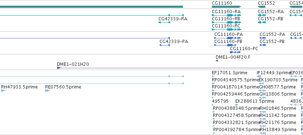Click the CG11160-RA transcript feature
The image size is (303, 135).
tap(226, 15)
